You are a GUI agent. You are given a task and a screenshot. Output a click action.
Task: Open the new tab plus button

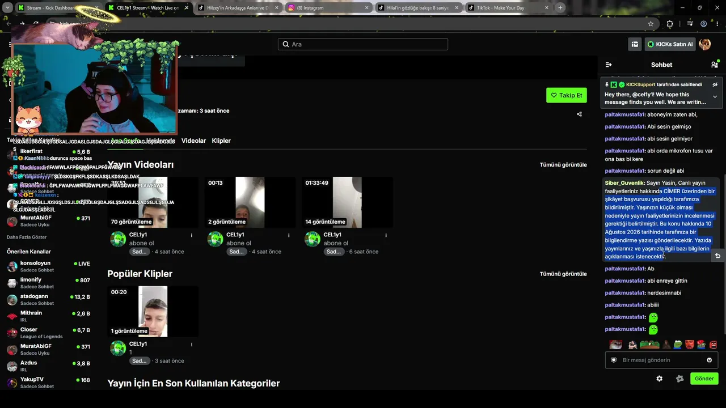pos(560,8)
